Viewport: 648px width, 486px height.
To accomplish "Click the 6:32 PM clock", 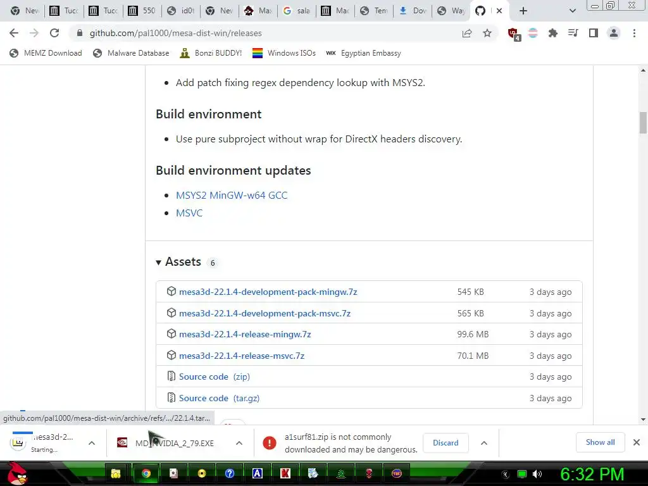I will (592, 474).
